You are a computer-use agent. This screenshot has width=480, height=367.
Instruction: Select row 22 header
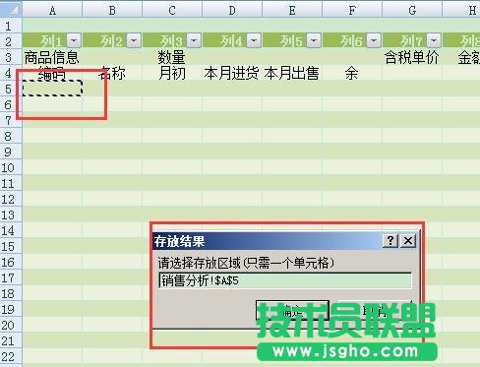[x=11, y=356]
